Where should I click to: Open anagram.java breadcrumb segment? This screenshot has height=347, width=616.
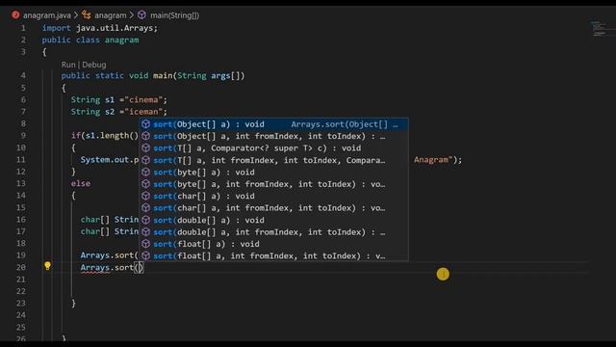click(x=47, y=15)
